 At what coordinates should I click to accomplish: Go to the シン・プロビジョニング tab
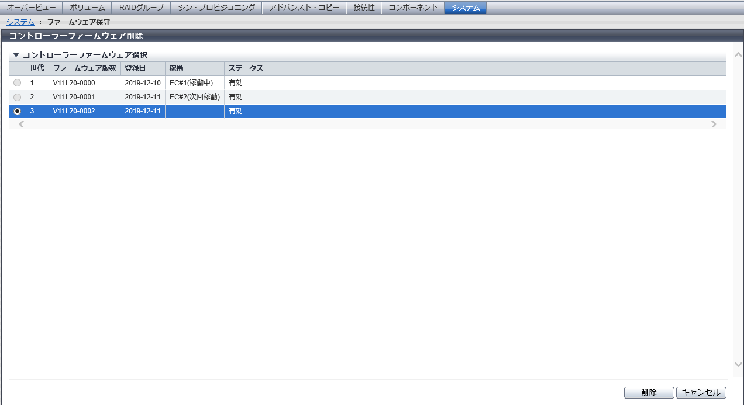[x=216, y=8]
